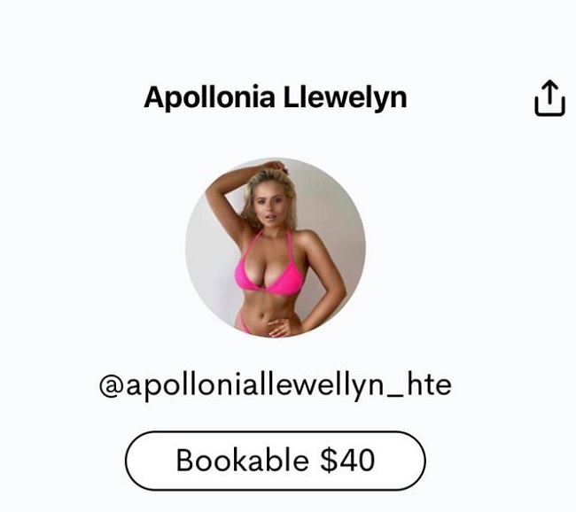Click the @ symbol of the username
The width and height of the screenshot is (576, 512).
[112, 387]
